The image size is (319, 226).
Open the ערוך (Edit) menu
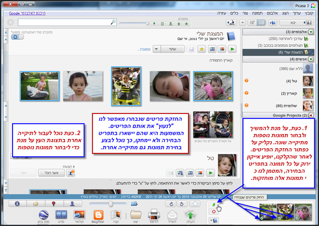(x=297, y=13)
